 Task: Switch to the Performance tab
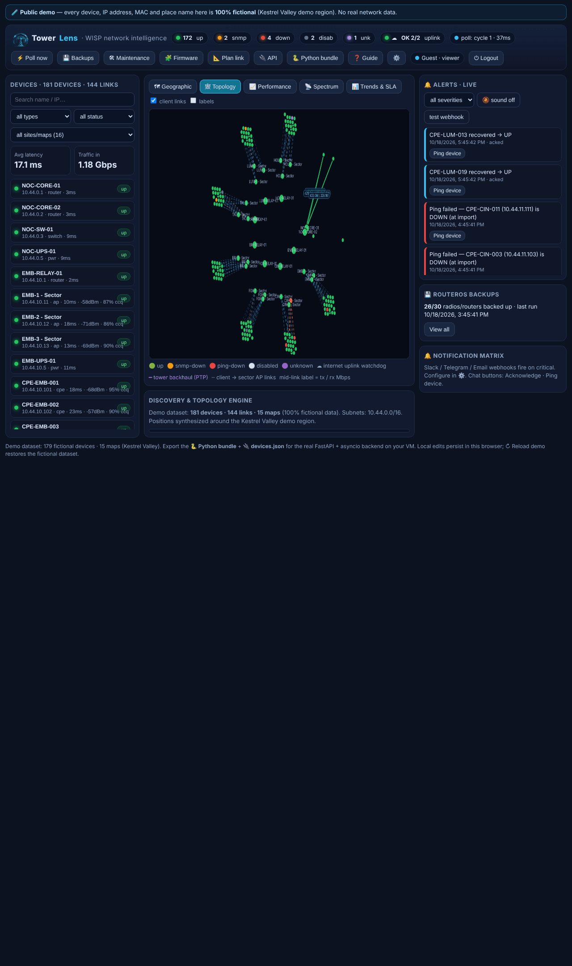270,87
